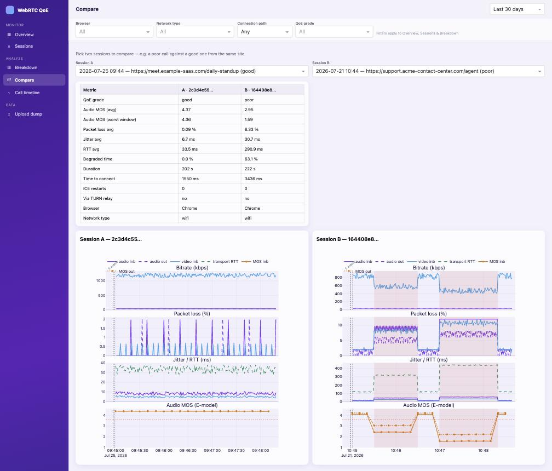Image resolution: width=552 pixels, height=471 pixels.
Task: Click the Audio MOS (worst window) row label
Action: (x=110, y=119)
